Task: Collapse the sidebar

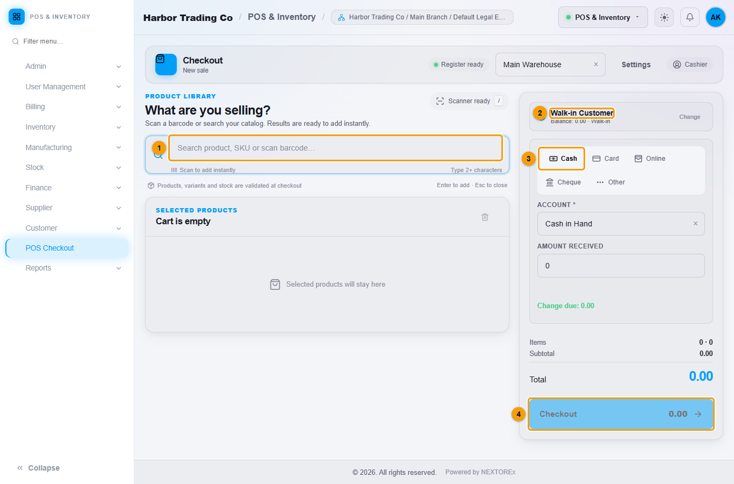Action: [x=38, y=468]
